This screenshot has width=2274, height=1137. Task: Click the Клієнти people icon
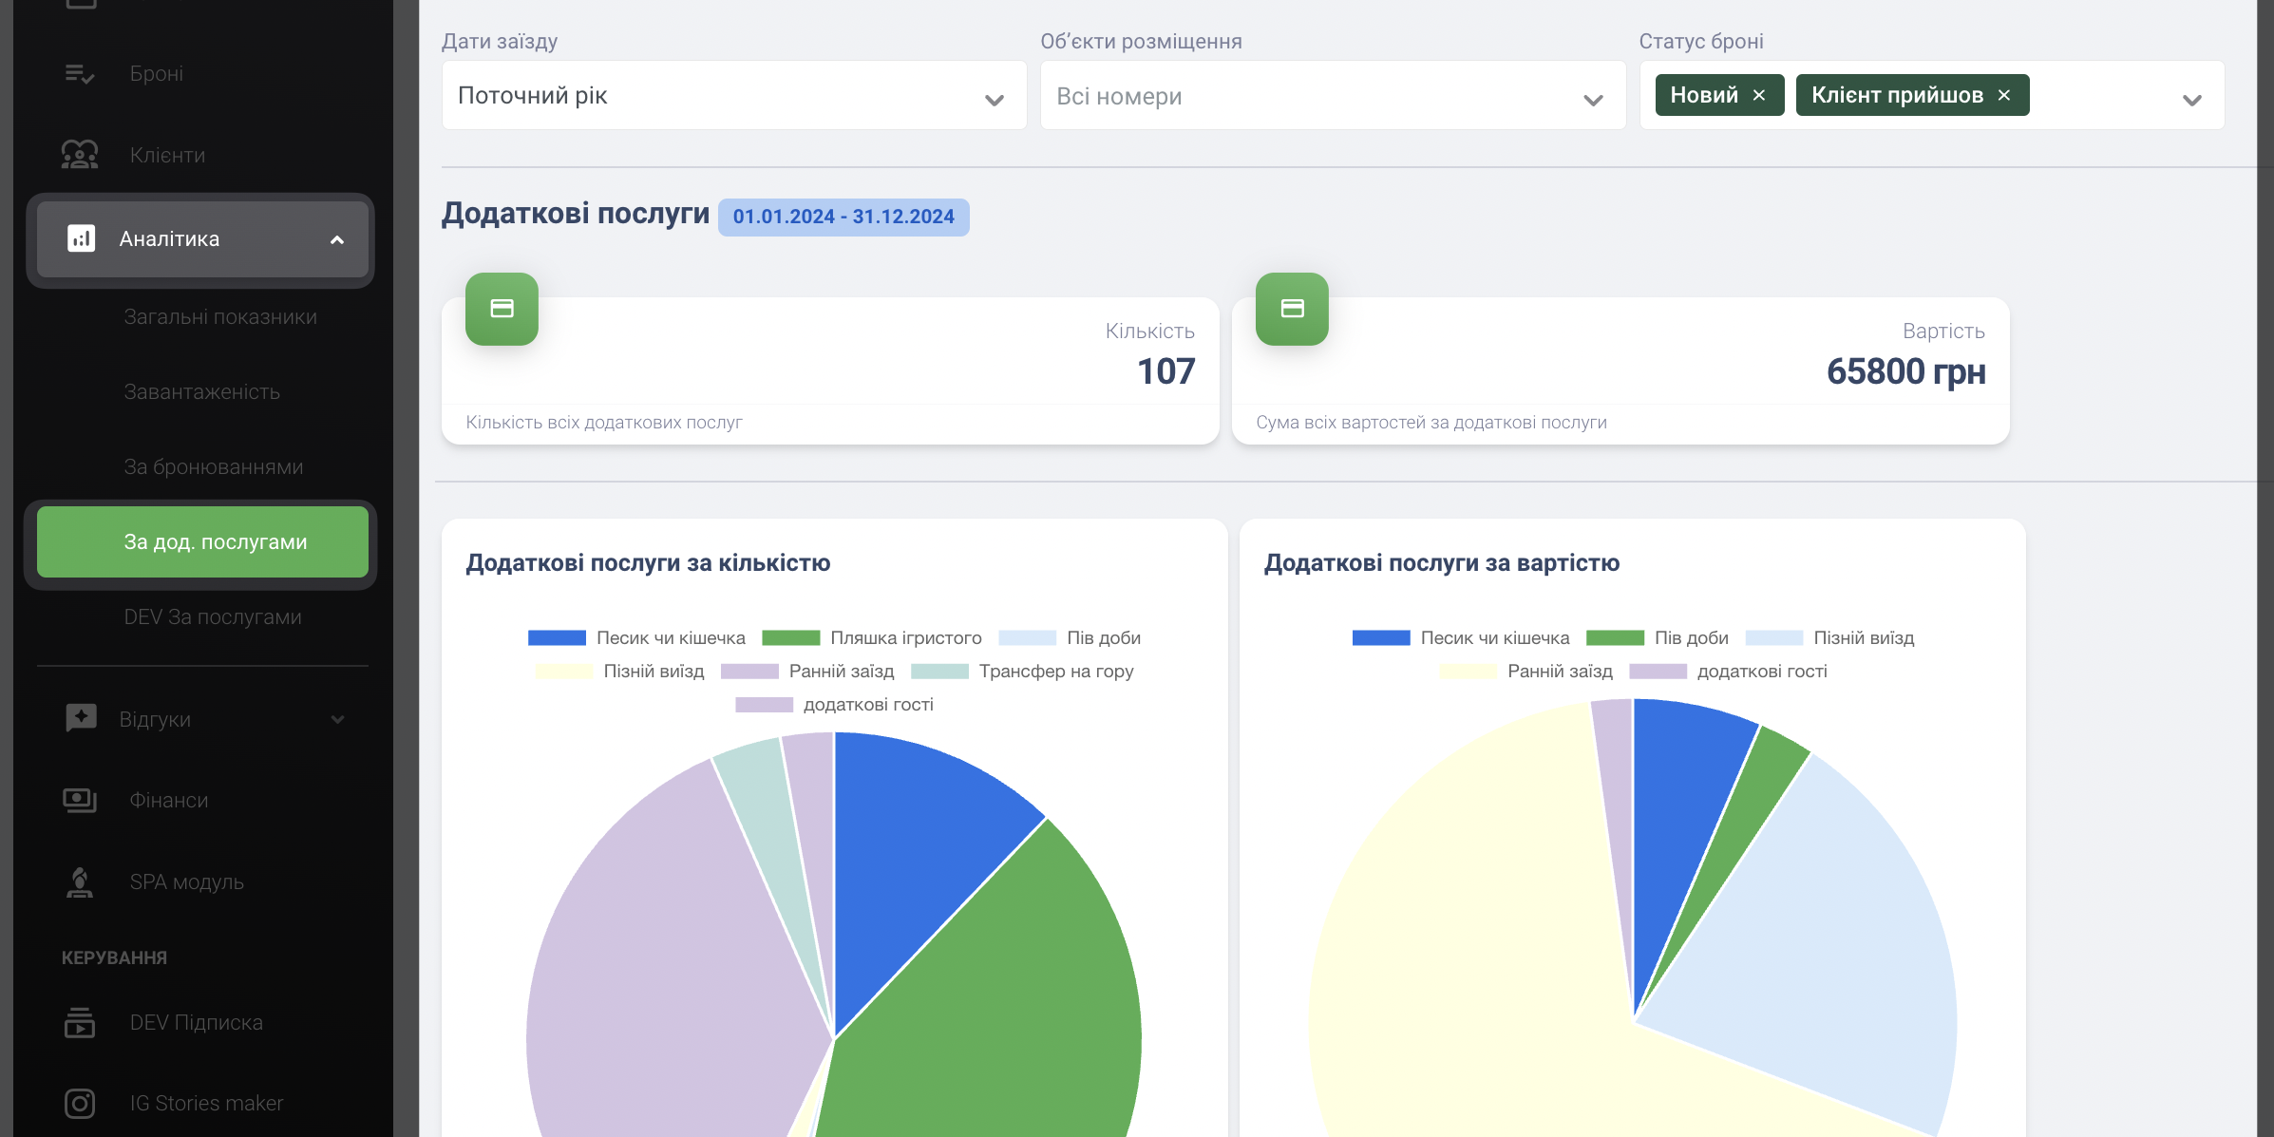click(x=80, y=155)
